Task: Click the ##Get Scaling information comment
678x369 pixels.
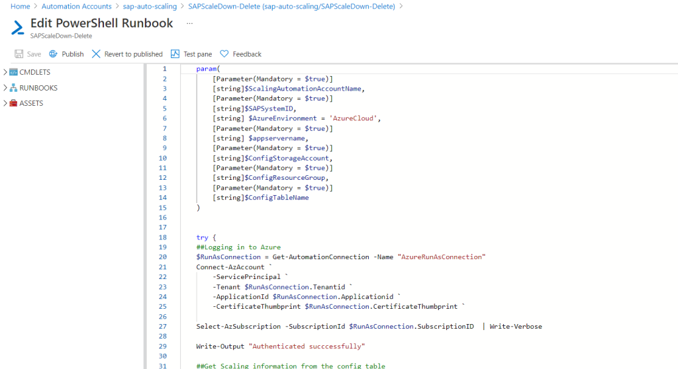Action: [x=291, y=366]
